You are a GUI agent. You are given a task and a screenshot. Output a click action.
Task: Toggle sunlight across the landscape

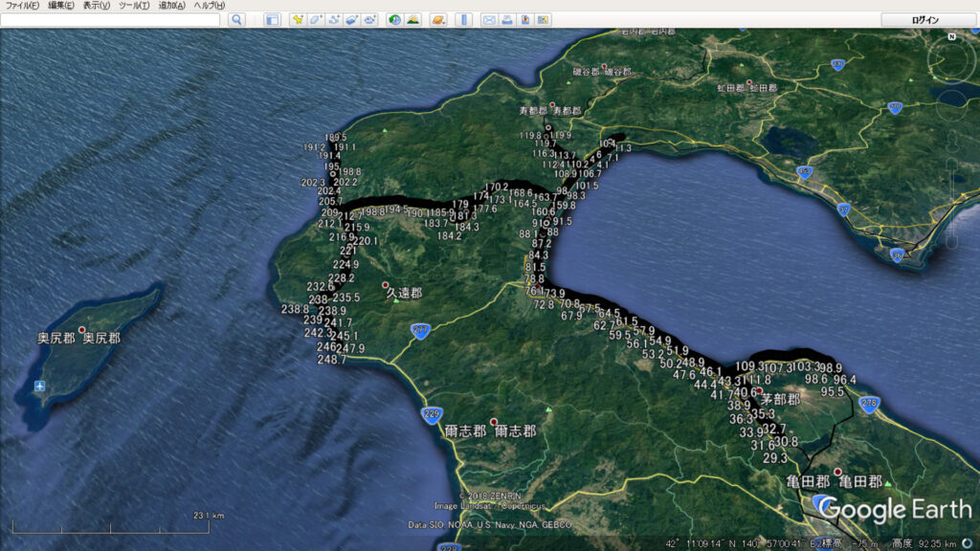coord(412,19)
